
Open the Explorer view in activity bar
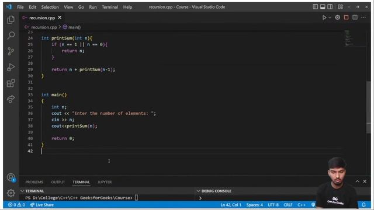pos(11,20)
